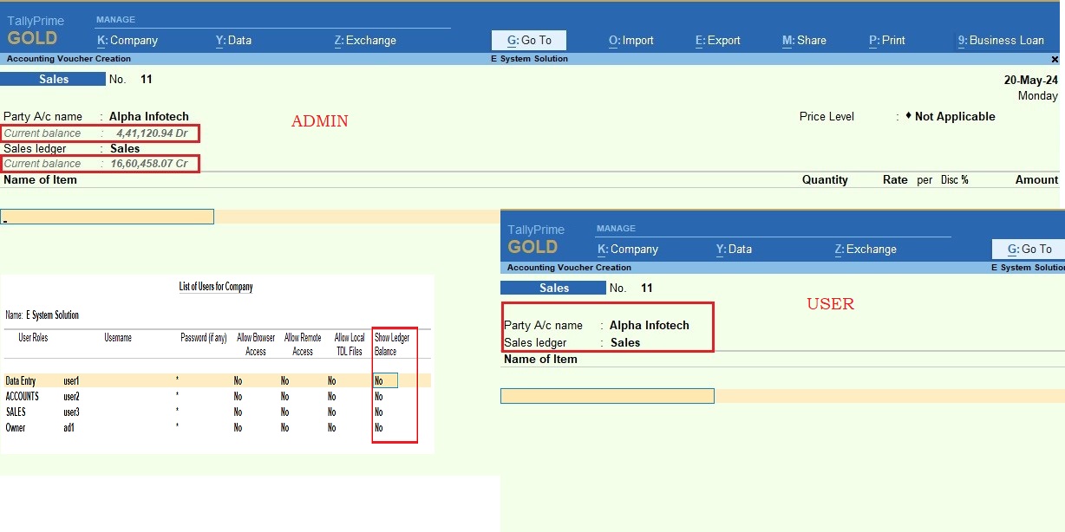Open the Price Level Not Applicable selector
Image resolution: width=1065 pixels, height=532 pixels.
pos(951,116)
